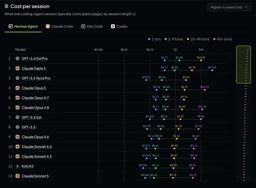Toggle the 10–49 turns legend item
Screen dimensions: 256x188
(x=198, y=39)
